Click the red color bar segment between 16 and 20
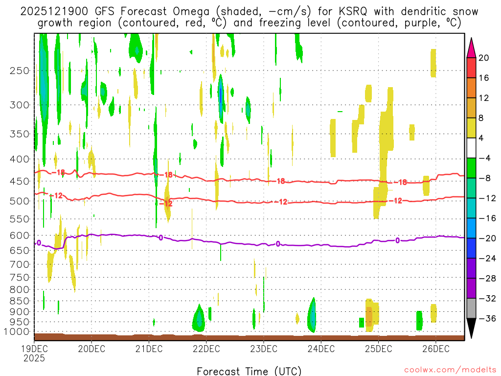Viewport: 501px width, 376px height. 471,68
